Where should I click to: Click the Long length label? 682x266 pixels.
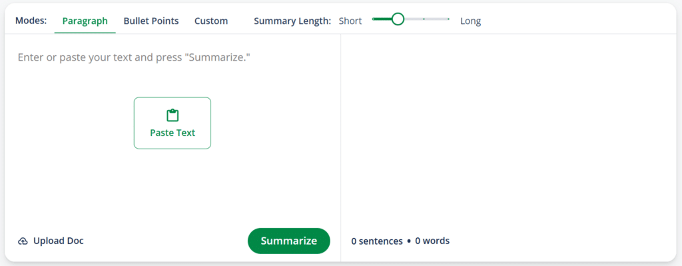471,21
